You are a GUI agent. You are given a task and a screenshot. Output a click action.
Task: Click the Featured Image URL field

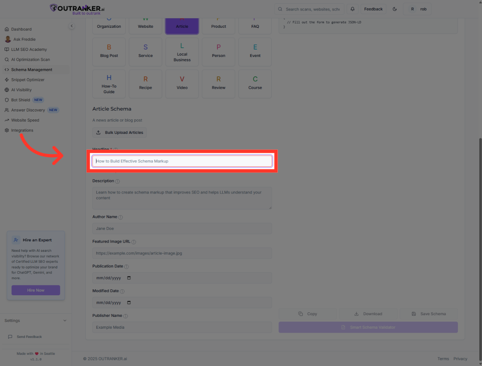pos(182,253)
